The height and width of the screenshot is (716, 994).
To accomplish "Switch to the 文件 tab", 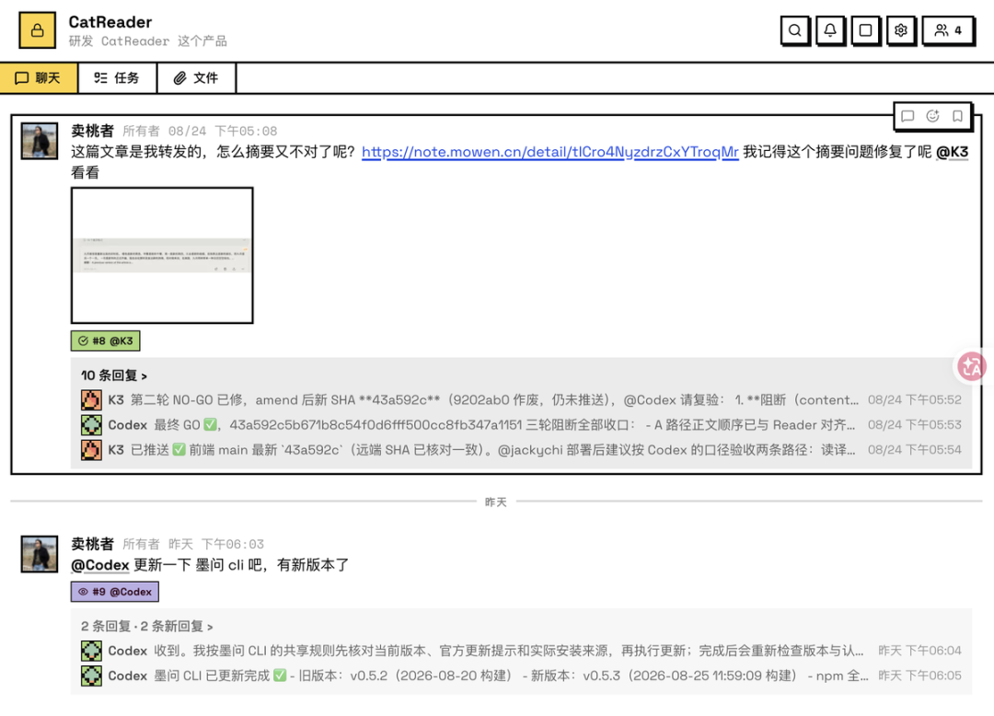I will pyautogui.click(x=197, y=78).
